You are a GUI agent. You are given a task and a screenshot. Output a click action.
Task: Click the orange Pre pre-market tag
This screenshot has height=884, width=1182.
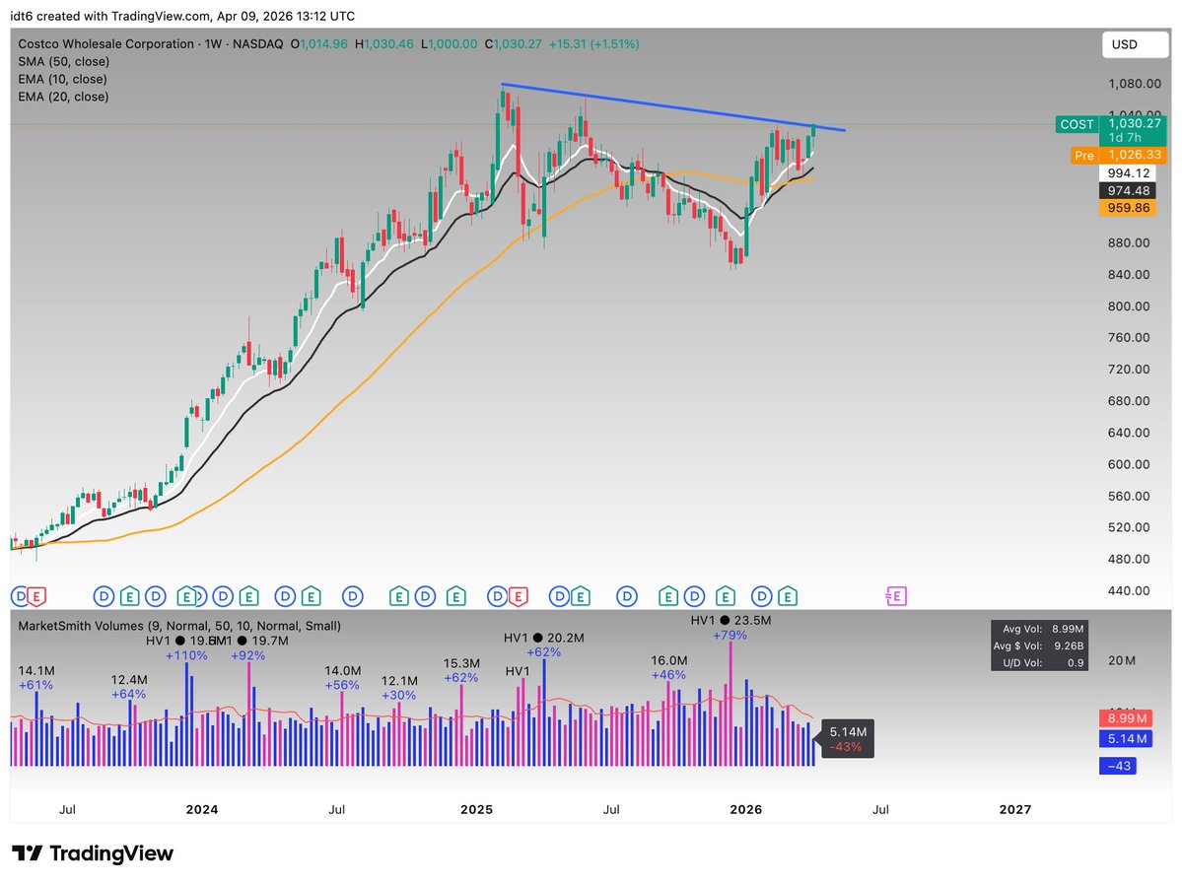[1084, 156]
